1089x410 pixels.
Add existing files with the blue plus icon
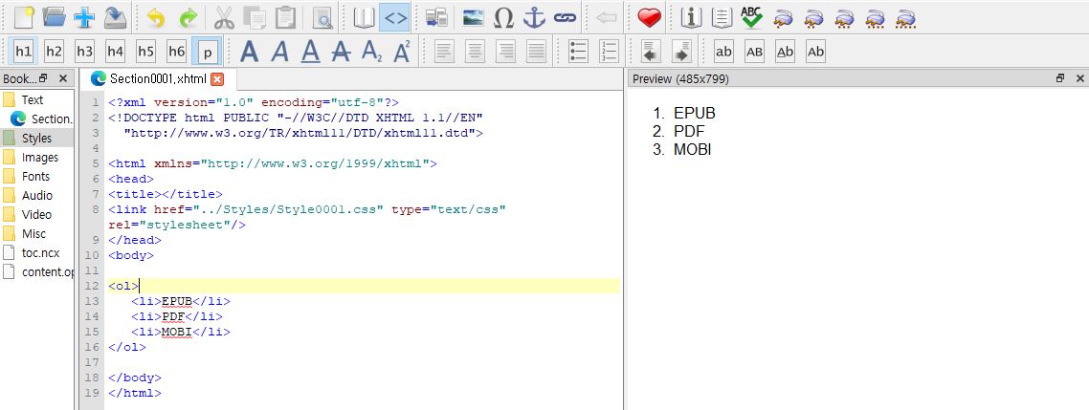point(85,17)
